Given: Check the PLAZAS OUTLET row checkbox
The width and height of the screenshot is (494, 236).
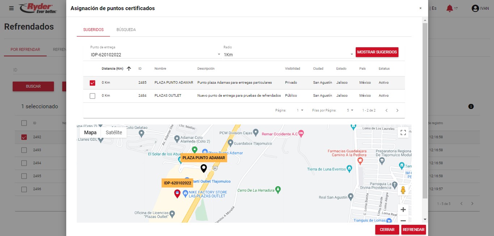Looking at the screenshot, I should pyautogui.click(x=92, y=96).
